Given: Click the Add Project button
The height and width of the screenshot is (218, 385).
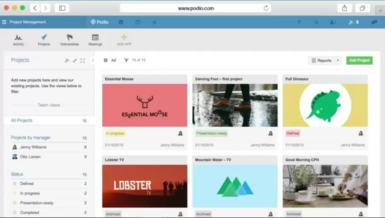Looking at the screenshot, I should tap(359, 60).
